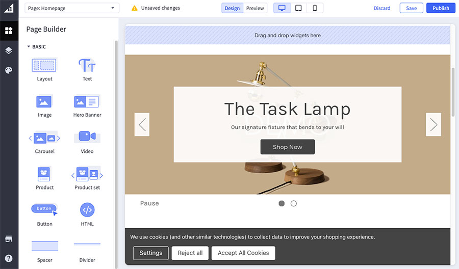
Task: Collapse the BASIC widgets section
Action: click(37, 47)
